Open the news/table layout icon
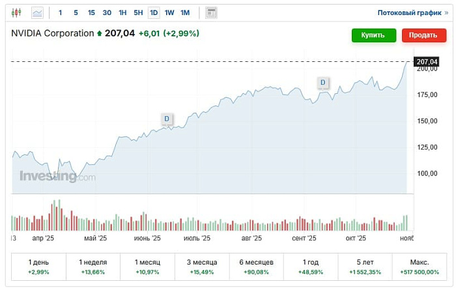This screenshot has height=288, width=456. pyautogui.click(x=211, y=12)
